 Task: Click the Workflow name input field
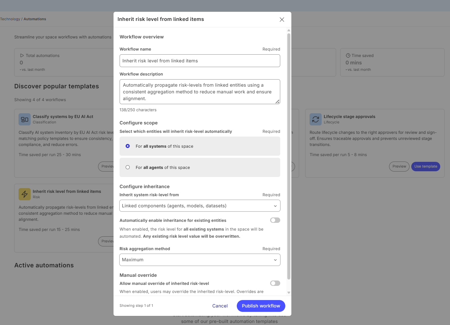click(200, 61)
